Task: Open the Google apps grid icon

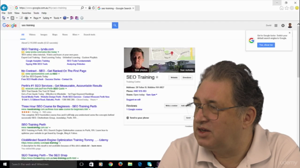Action: (276, 26)
